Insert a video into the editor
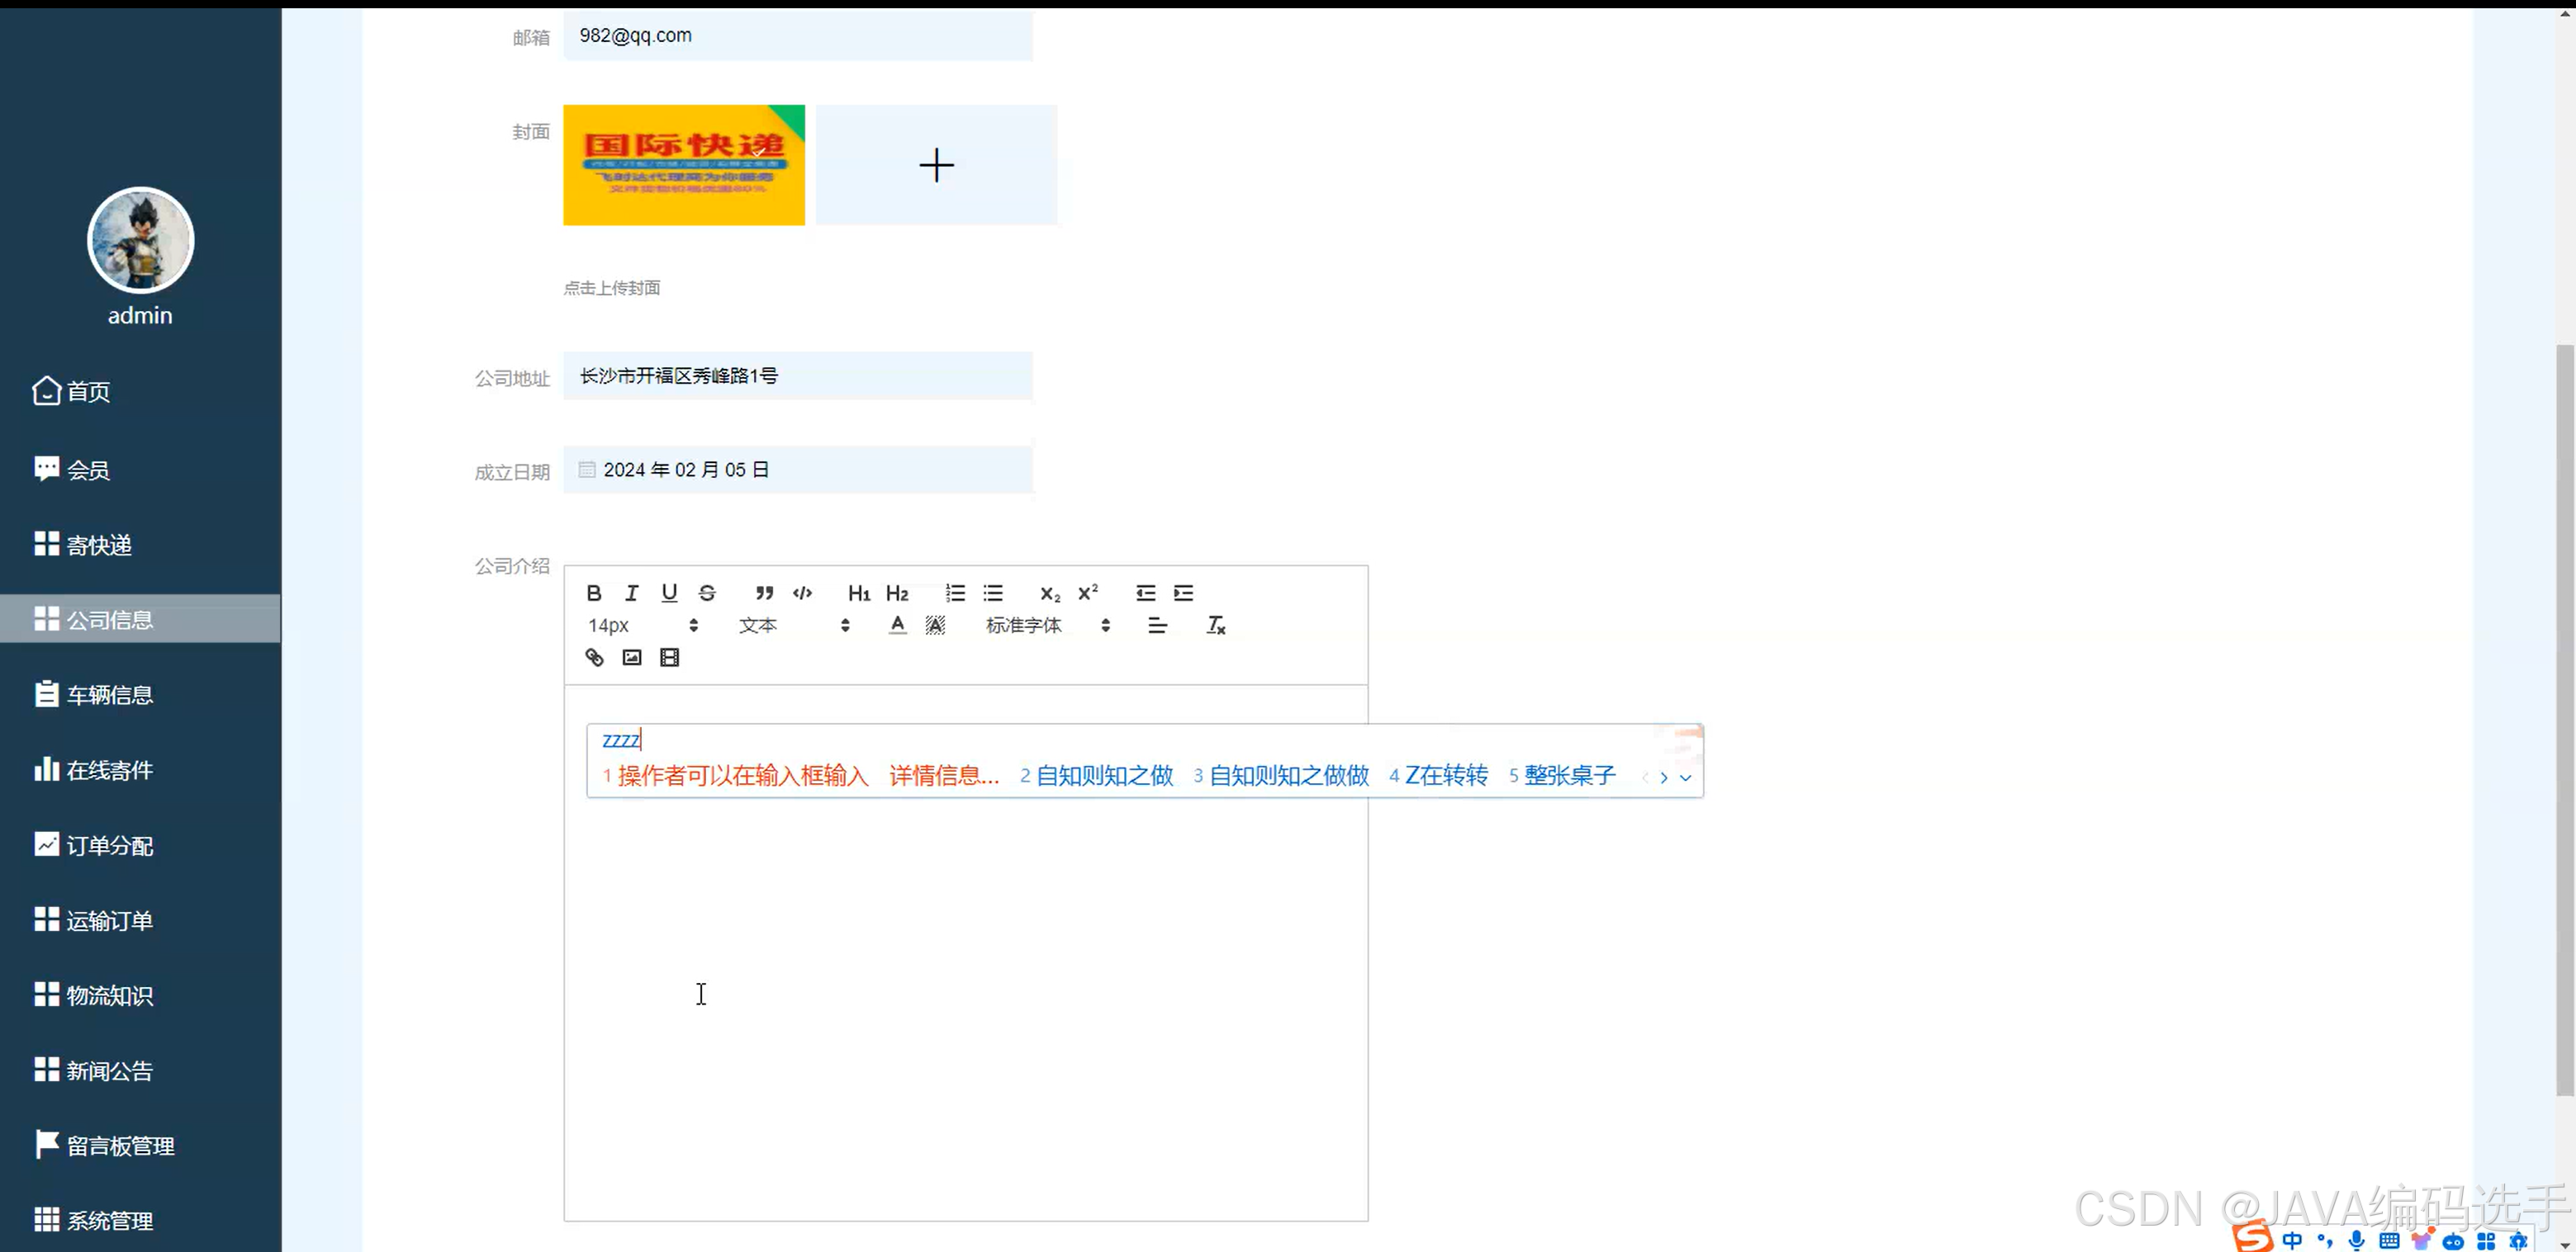Screen dimensions: 2576x1252 669,658
